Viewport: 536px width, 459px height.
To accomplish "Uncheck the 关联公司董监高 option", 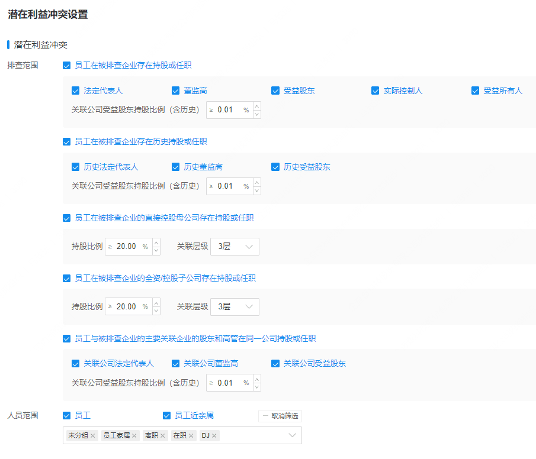I will pyautogui.click(x=176, y=364).
